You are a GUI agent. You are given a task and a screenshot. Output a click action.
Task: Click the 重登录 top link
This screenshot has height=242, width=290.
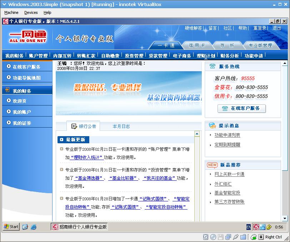[260, 28]
